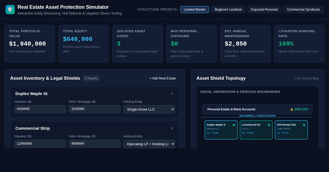Edit the Commercial Strip name field

[x=42, y=128]
